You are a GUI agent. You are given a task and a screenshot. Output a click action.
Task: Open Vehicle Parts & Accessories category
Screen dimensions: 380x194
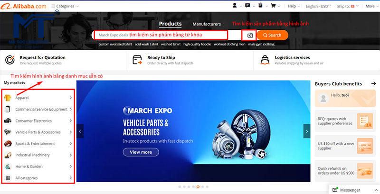coord(38,132)
